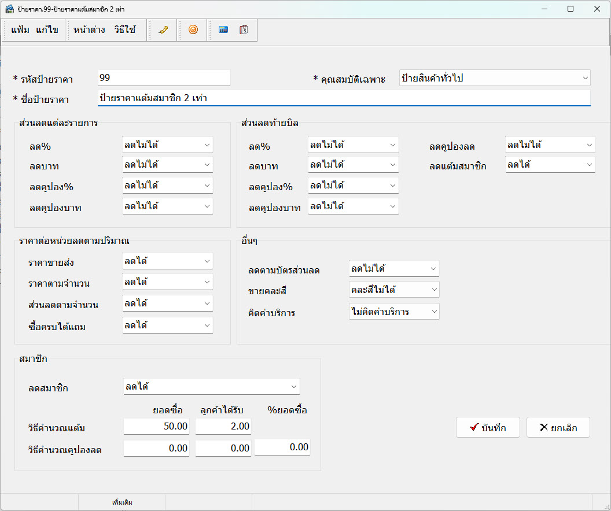Open the ลดคูปองลด dropdown
This screenshot has width=611, height=511.
550,145
